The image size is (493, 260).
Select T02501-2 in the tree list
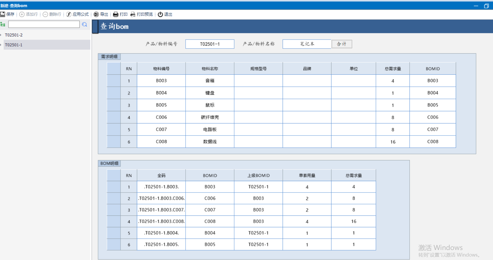tap(14, 35)
